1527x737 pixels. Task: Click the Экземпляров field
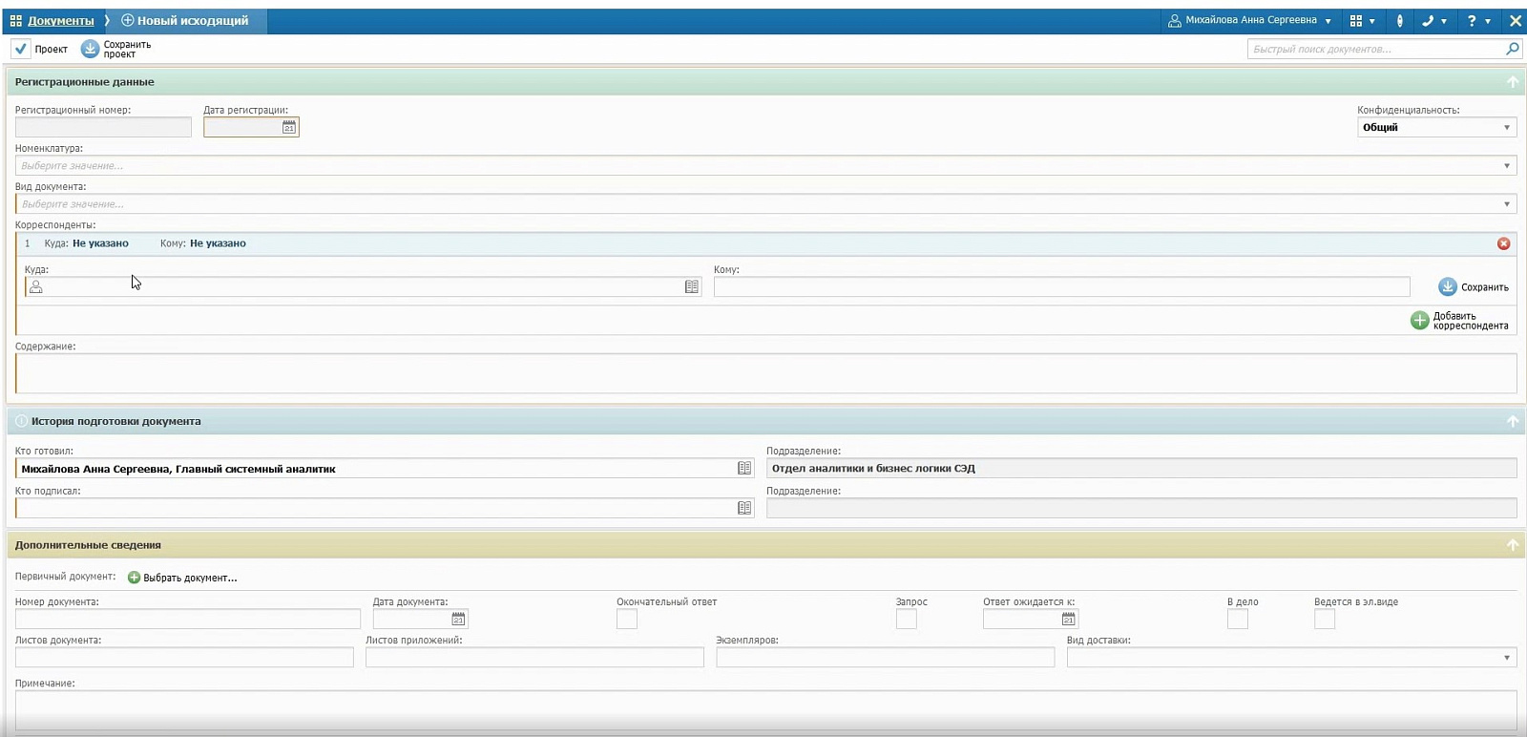click(x=886, y=658)
